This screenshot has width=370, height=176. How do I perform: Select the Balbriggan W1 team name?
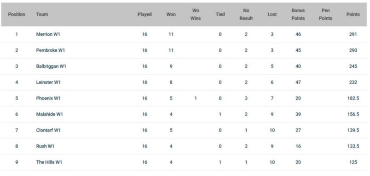coord(51,66)
